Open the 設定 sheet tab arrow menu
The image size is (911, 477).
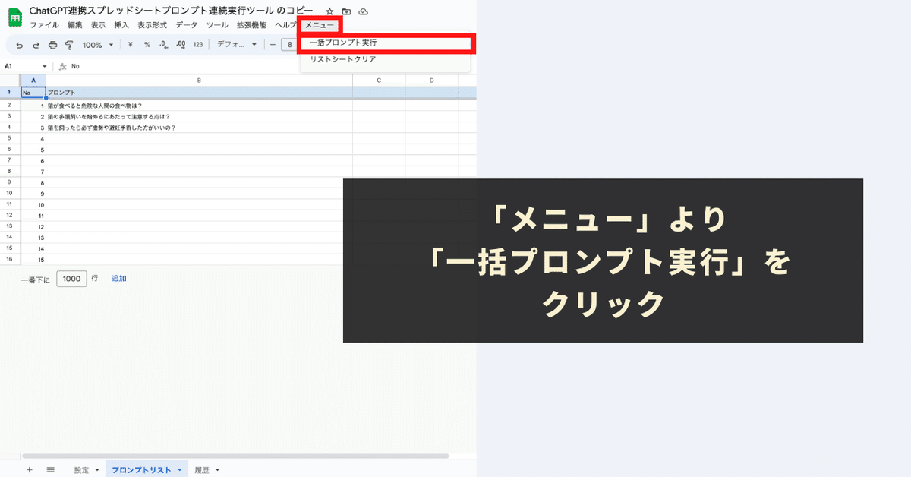click(97, 470)
